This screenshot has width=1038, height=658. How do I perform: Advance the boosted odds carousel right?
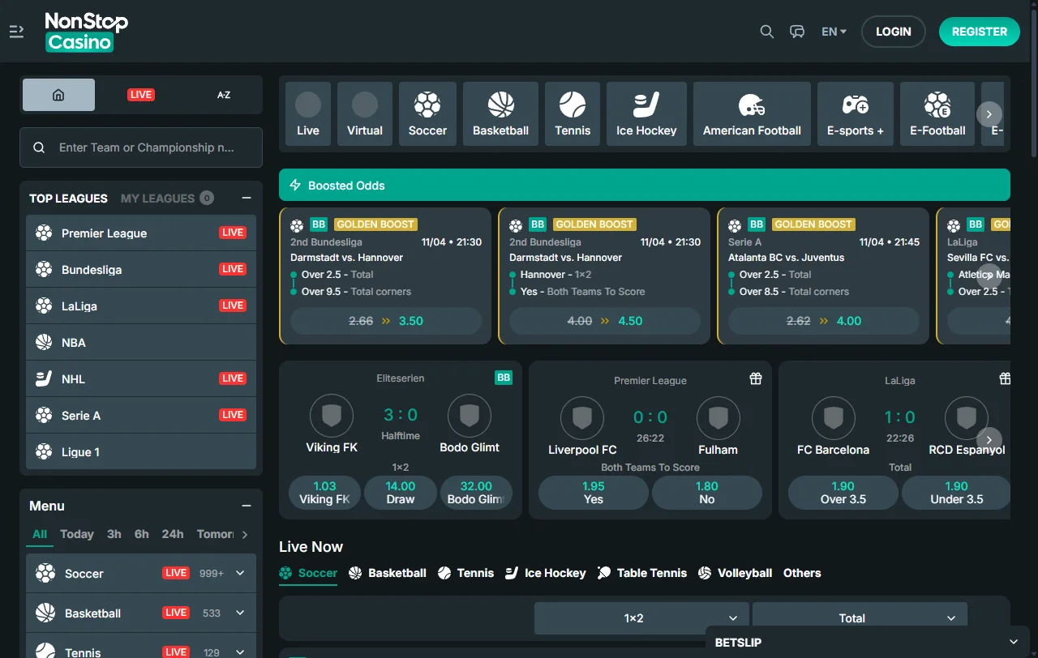989,276
